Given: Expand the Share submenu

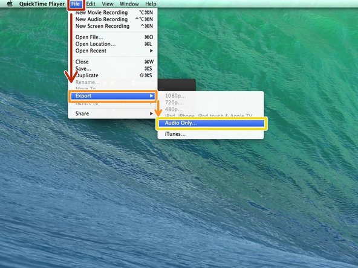Looking at the screenshot, I should (x=113, y=113).
